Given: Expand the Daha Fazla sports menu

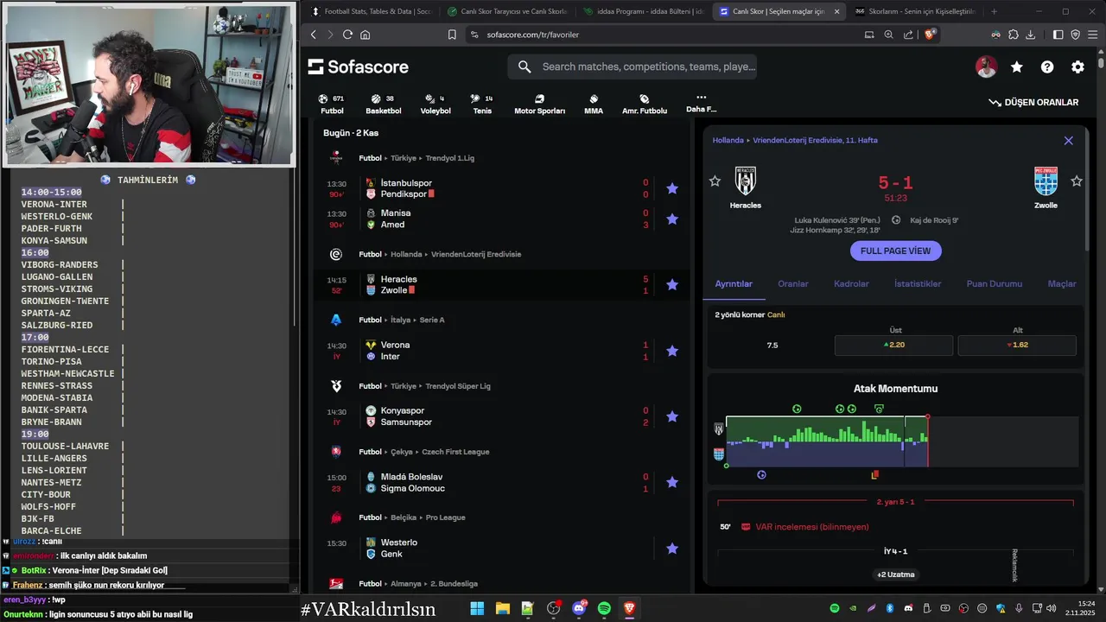Looking at the screenshot, I should [701, 104].
